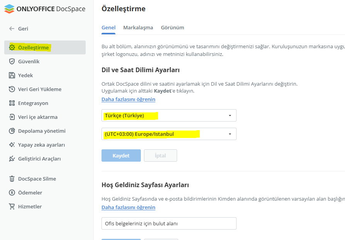This screenshot has width=345, height=240.
Task: Click the Geri back arrow icon
Action: [12, 29]
